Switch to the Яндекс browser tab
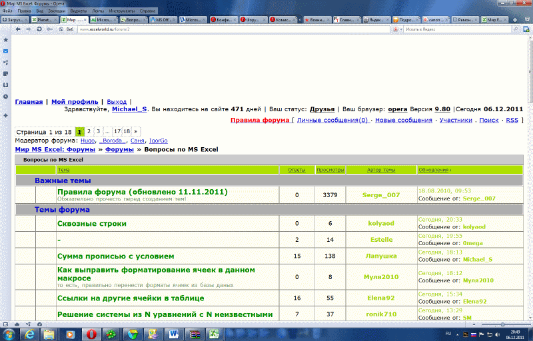The image size is (533, 341). coord(376,20)
